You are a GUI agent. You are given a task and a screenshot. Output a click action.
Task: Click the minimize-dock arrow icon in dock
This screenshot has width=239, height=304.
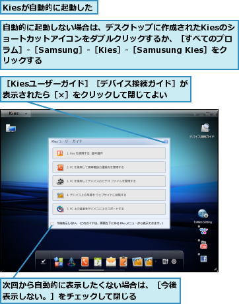click(44, 262)
